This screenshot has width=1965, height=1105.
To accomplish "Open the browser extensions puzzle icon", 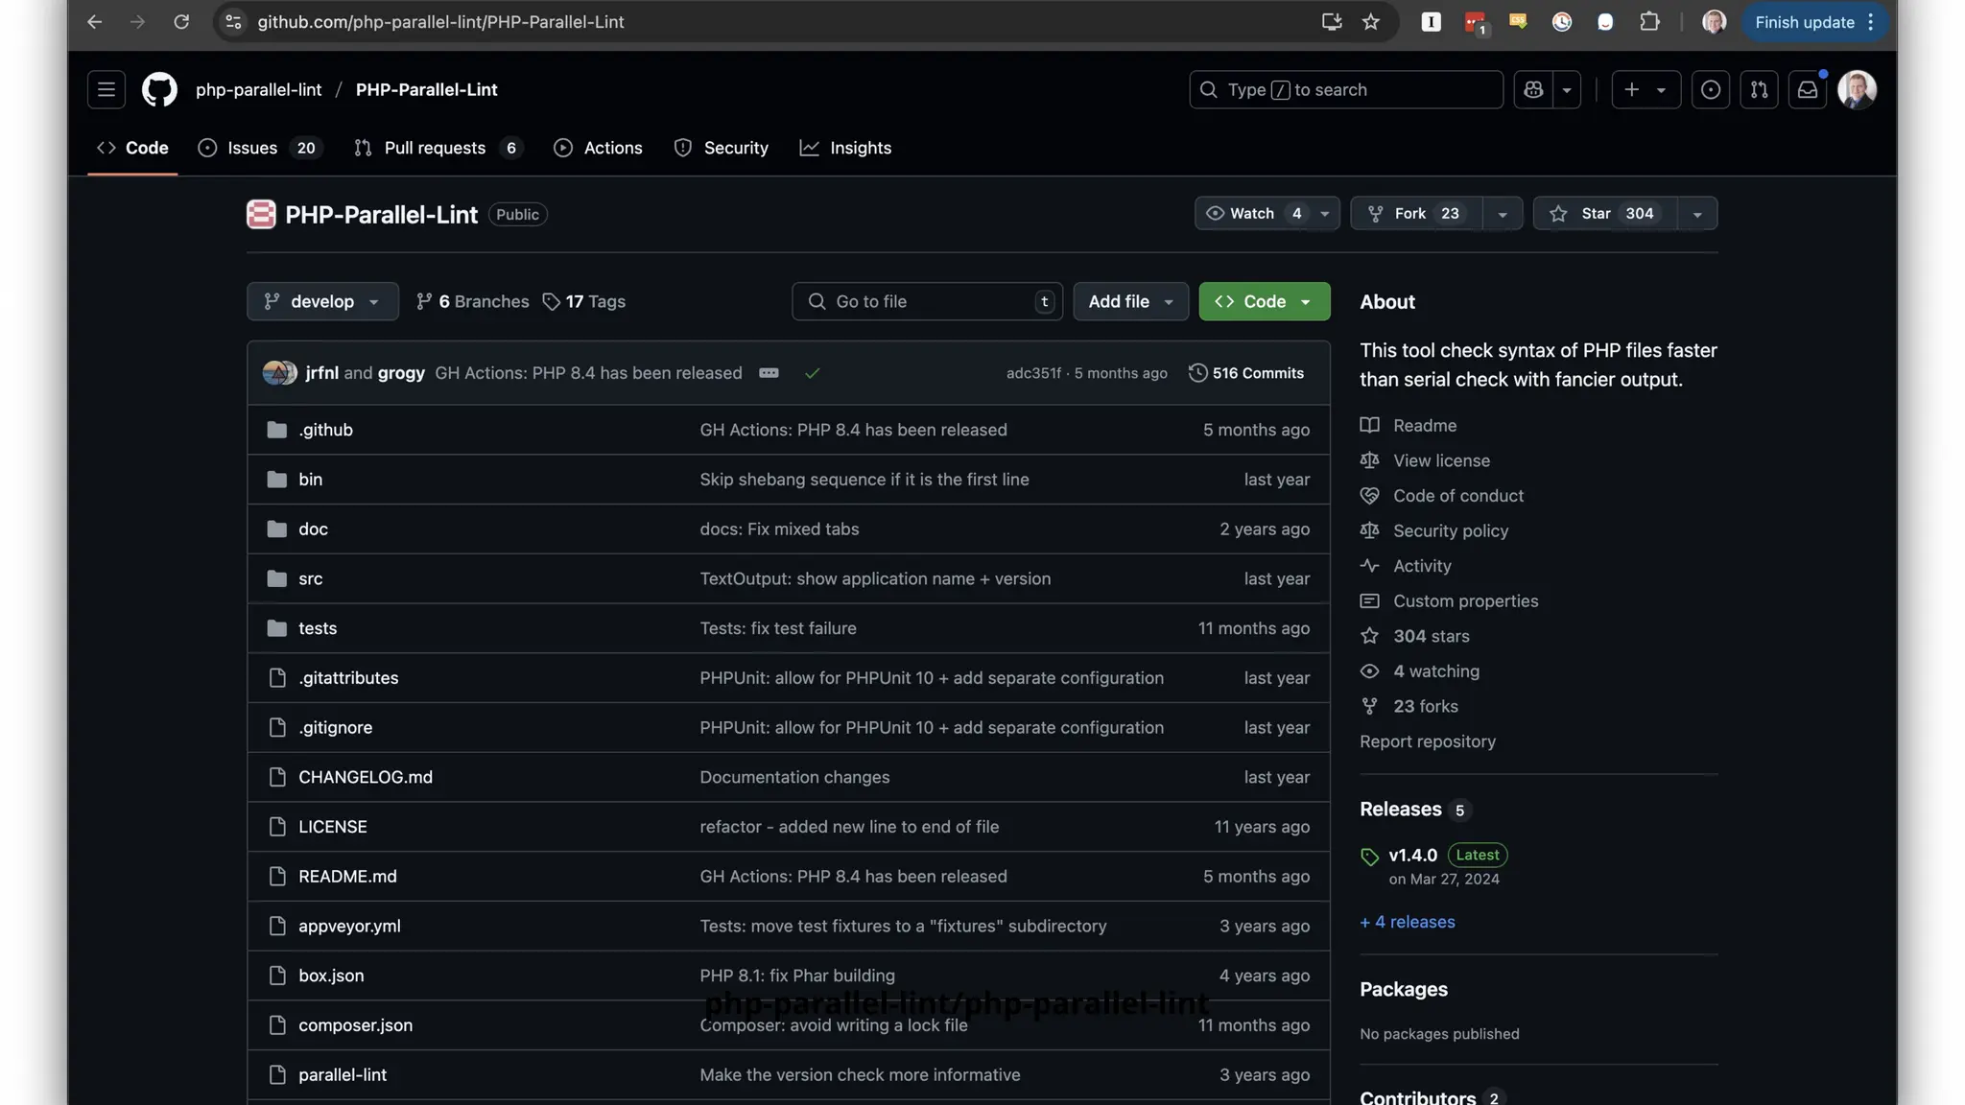I will click(x=1649, y=22).
